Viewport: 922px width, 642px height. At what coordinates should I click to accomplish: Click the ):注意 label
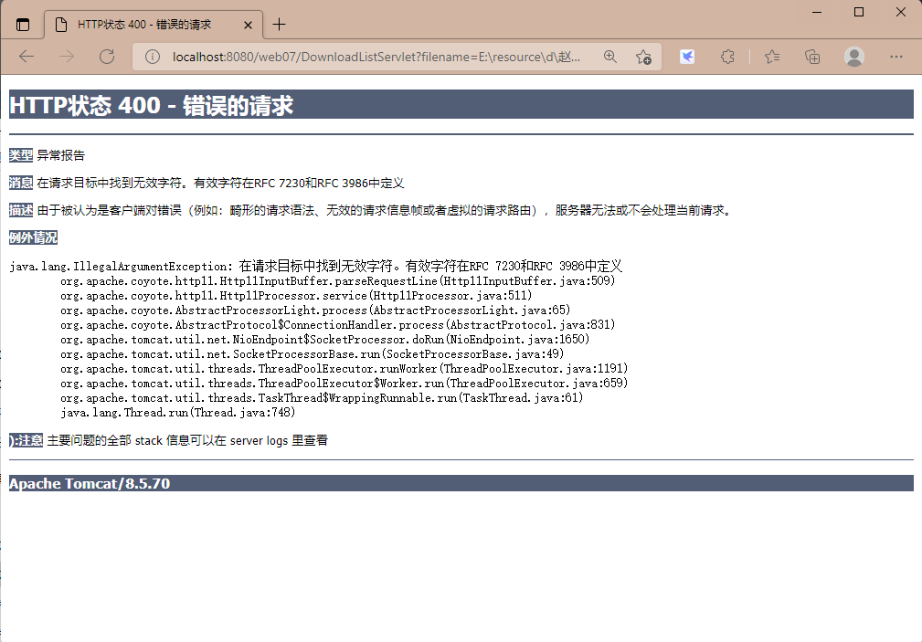26,440
